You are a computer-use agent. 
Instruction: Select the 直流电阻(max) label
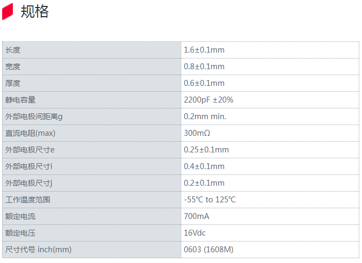coord(30,133)
